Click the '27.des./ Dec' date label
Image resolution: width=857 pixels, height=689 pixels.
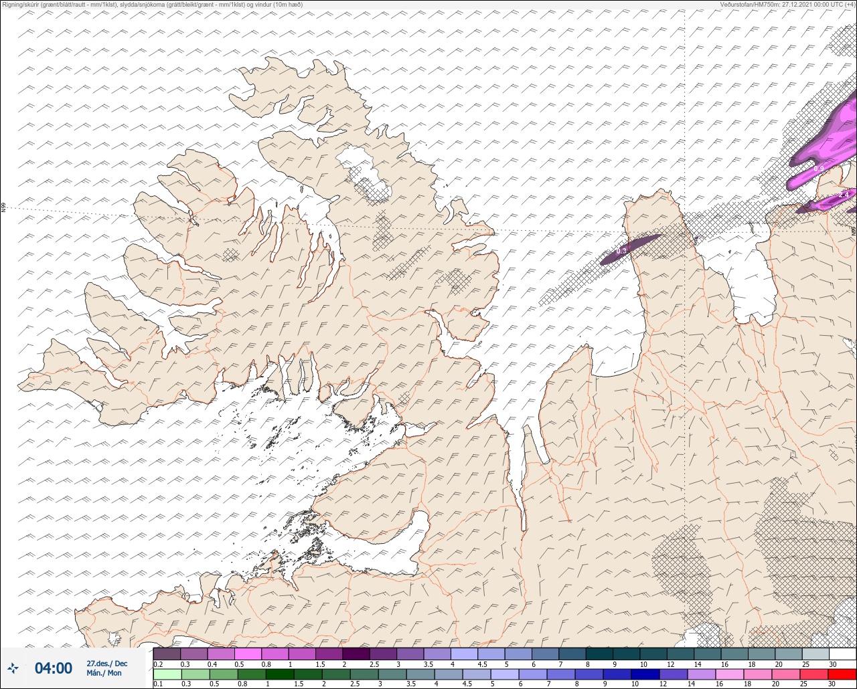tap(106, 663)
